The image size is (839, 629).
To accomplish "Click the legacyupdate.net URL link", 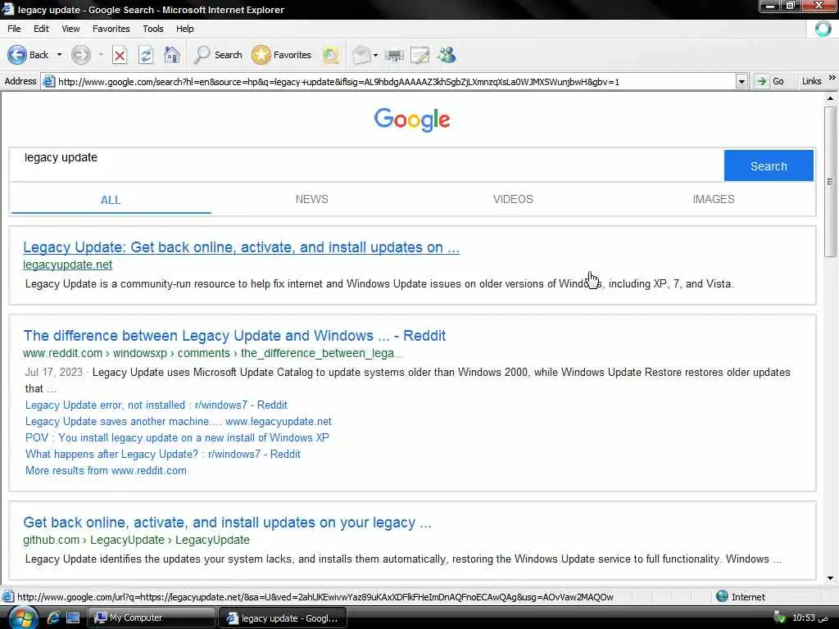I will [67, 265].
